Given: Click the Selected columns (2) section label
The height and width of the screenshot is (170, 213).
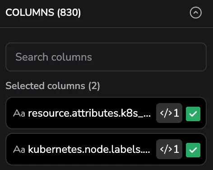Looking at the screenshot, I should click(x=53, y=86).
